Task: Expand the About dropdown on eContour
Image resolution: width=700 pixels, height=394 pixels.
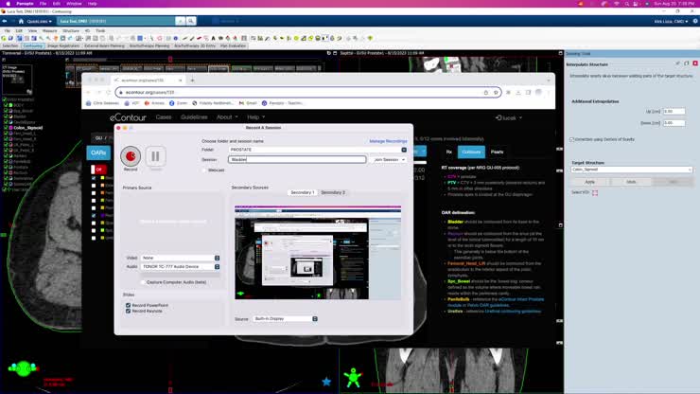Action: point(227,117)
